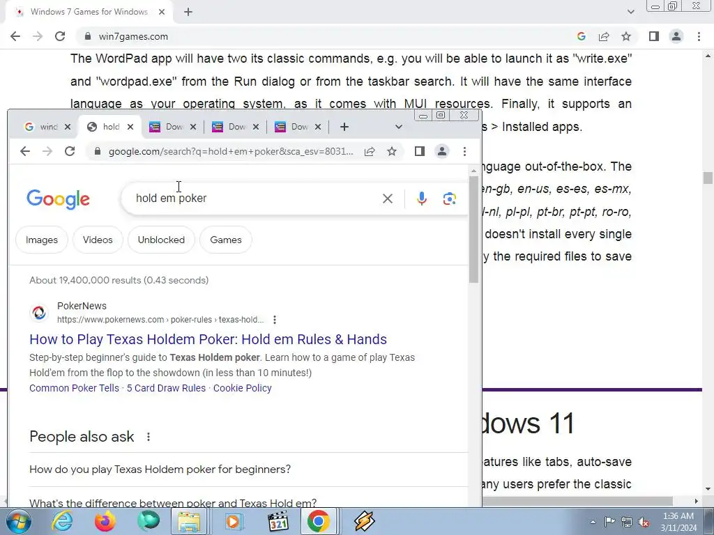Open Cookie Policy link
The width and height of the screenshot is (714, 535).
click(x=242, y=388)
